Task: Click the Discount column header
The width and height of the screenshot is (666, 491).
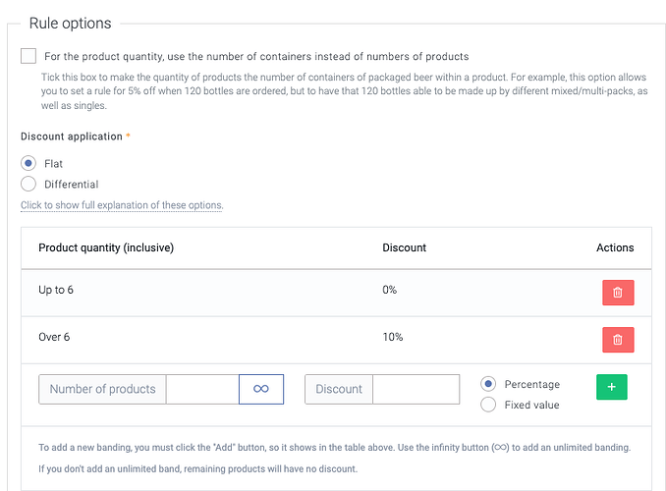Action: (405, 247)
